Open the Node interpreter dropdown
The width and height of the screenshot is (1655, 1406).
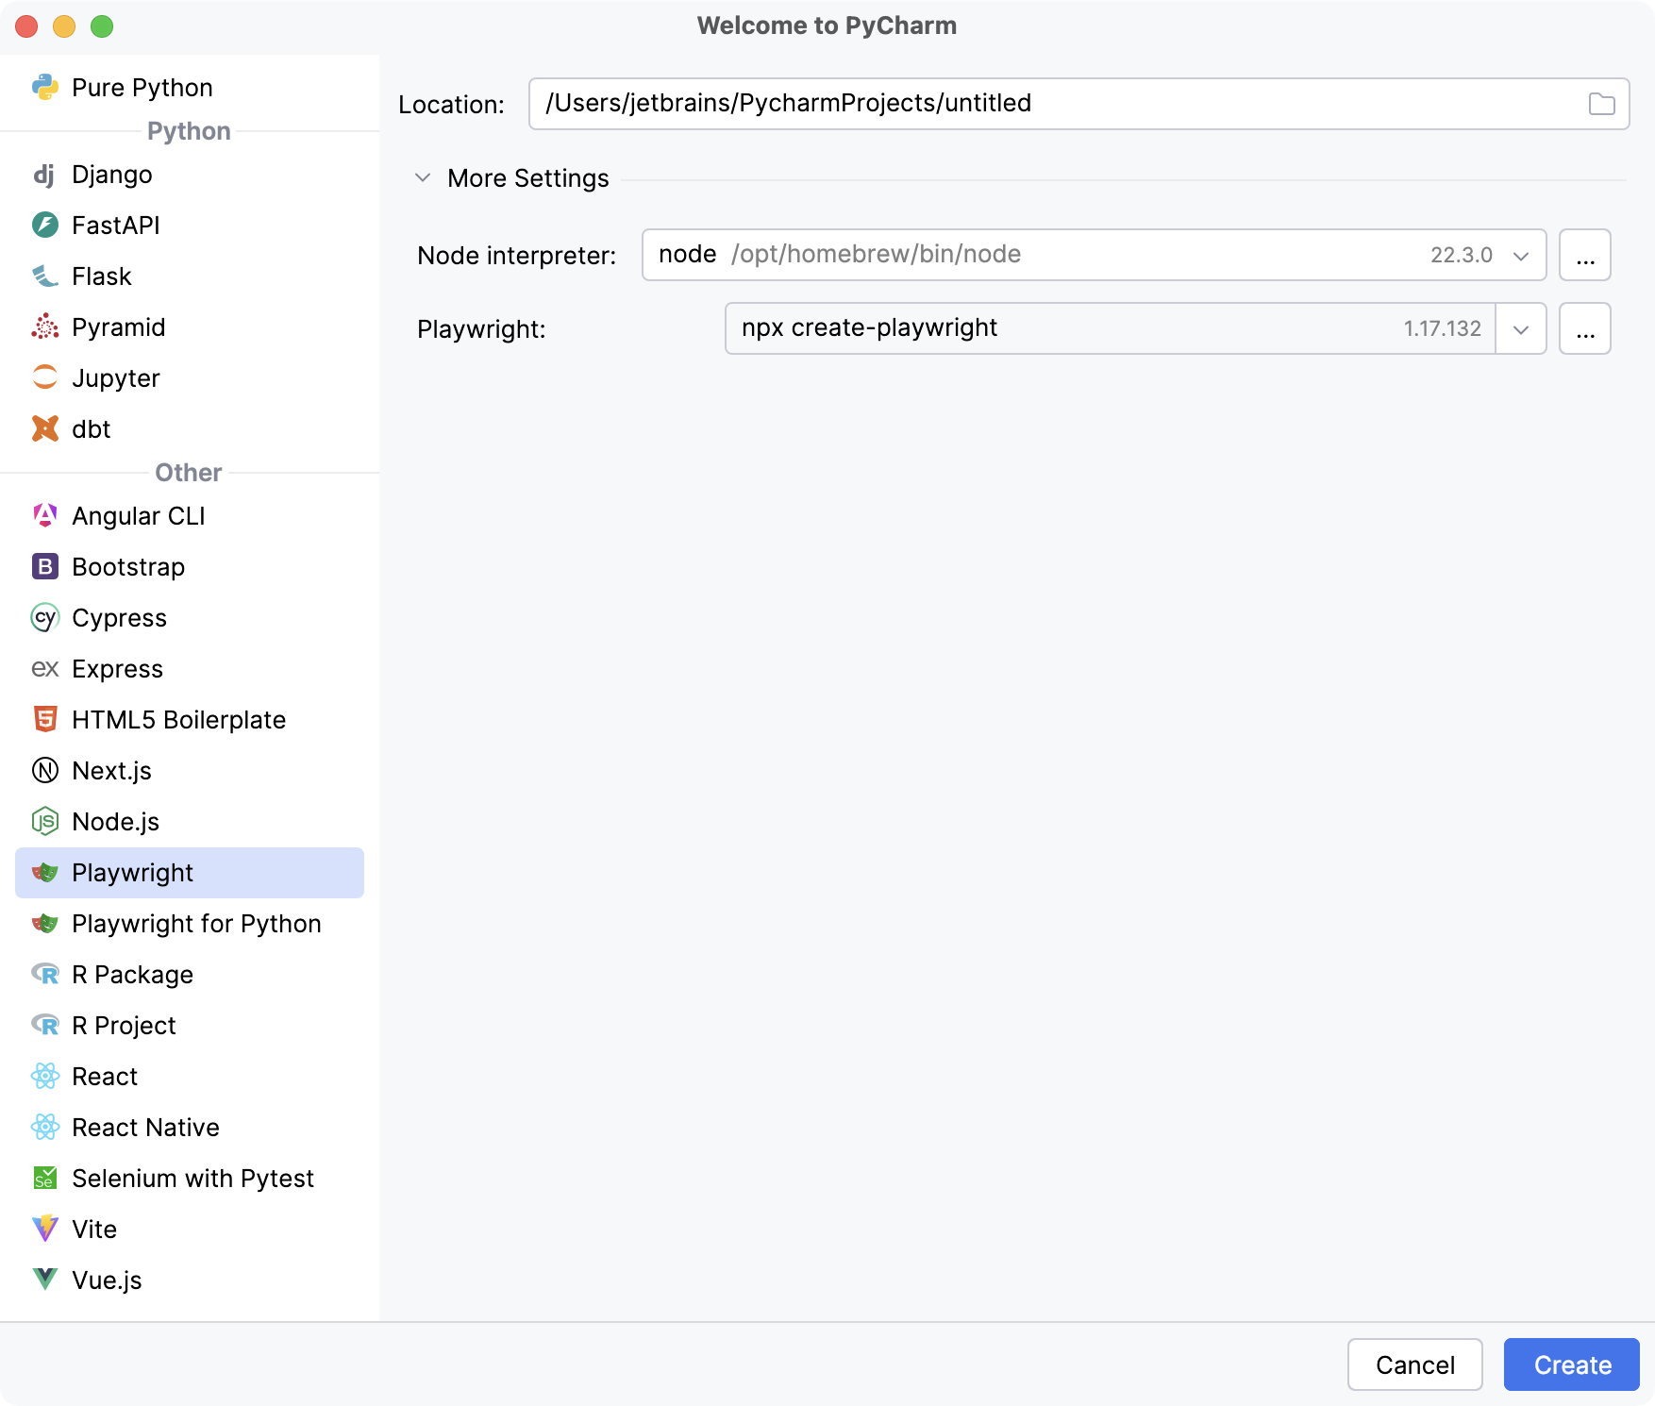1520,256
